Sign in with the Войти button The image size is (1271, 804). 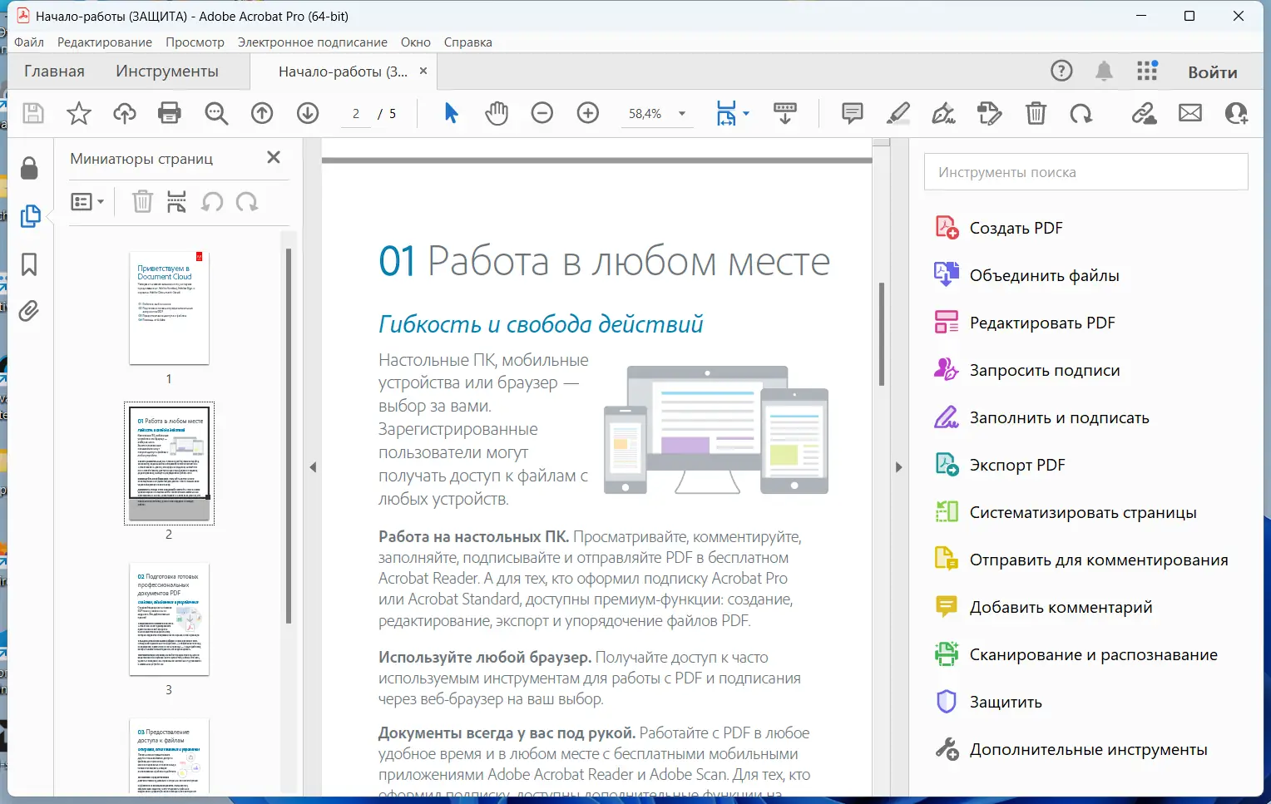[x=1213, y=72]
